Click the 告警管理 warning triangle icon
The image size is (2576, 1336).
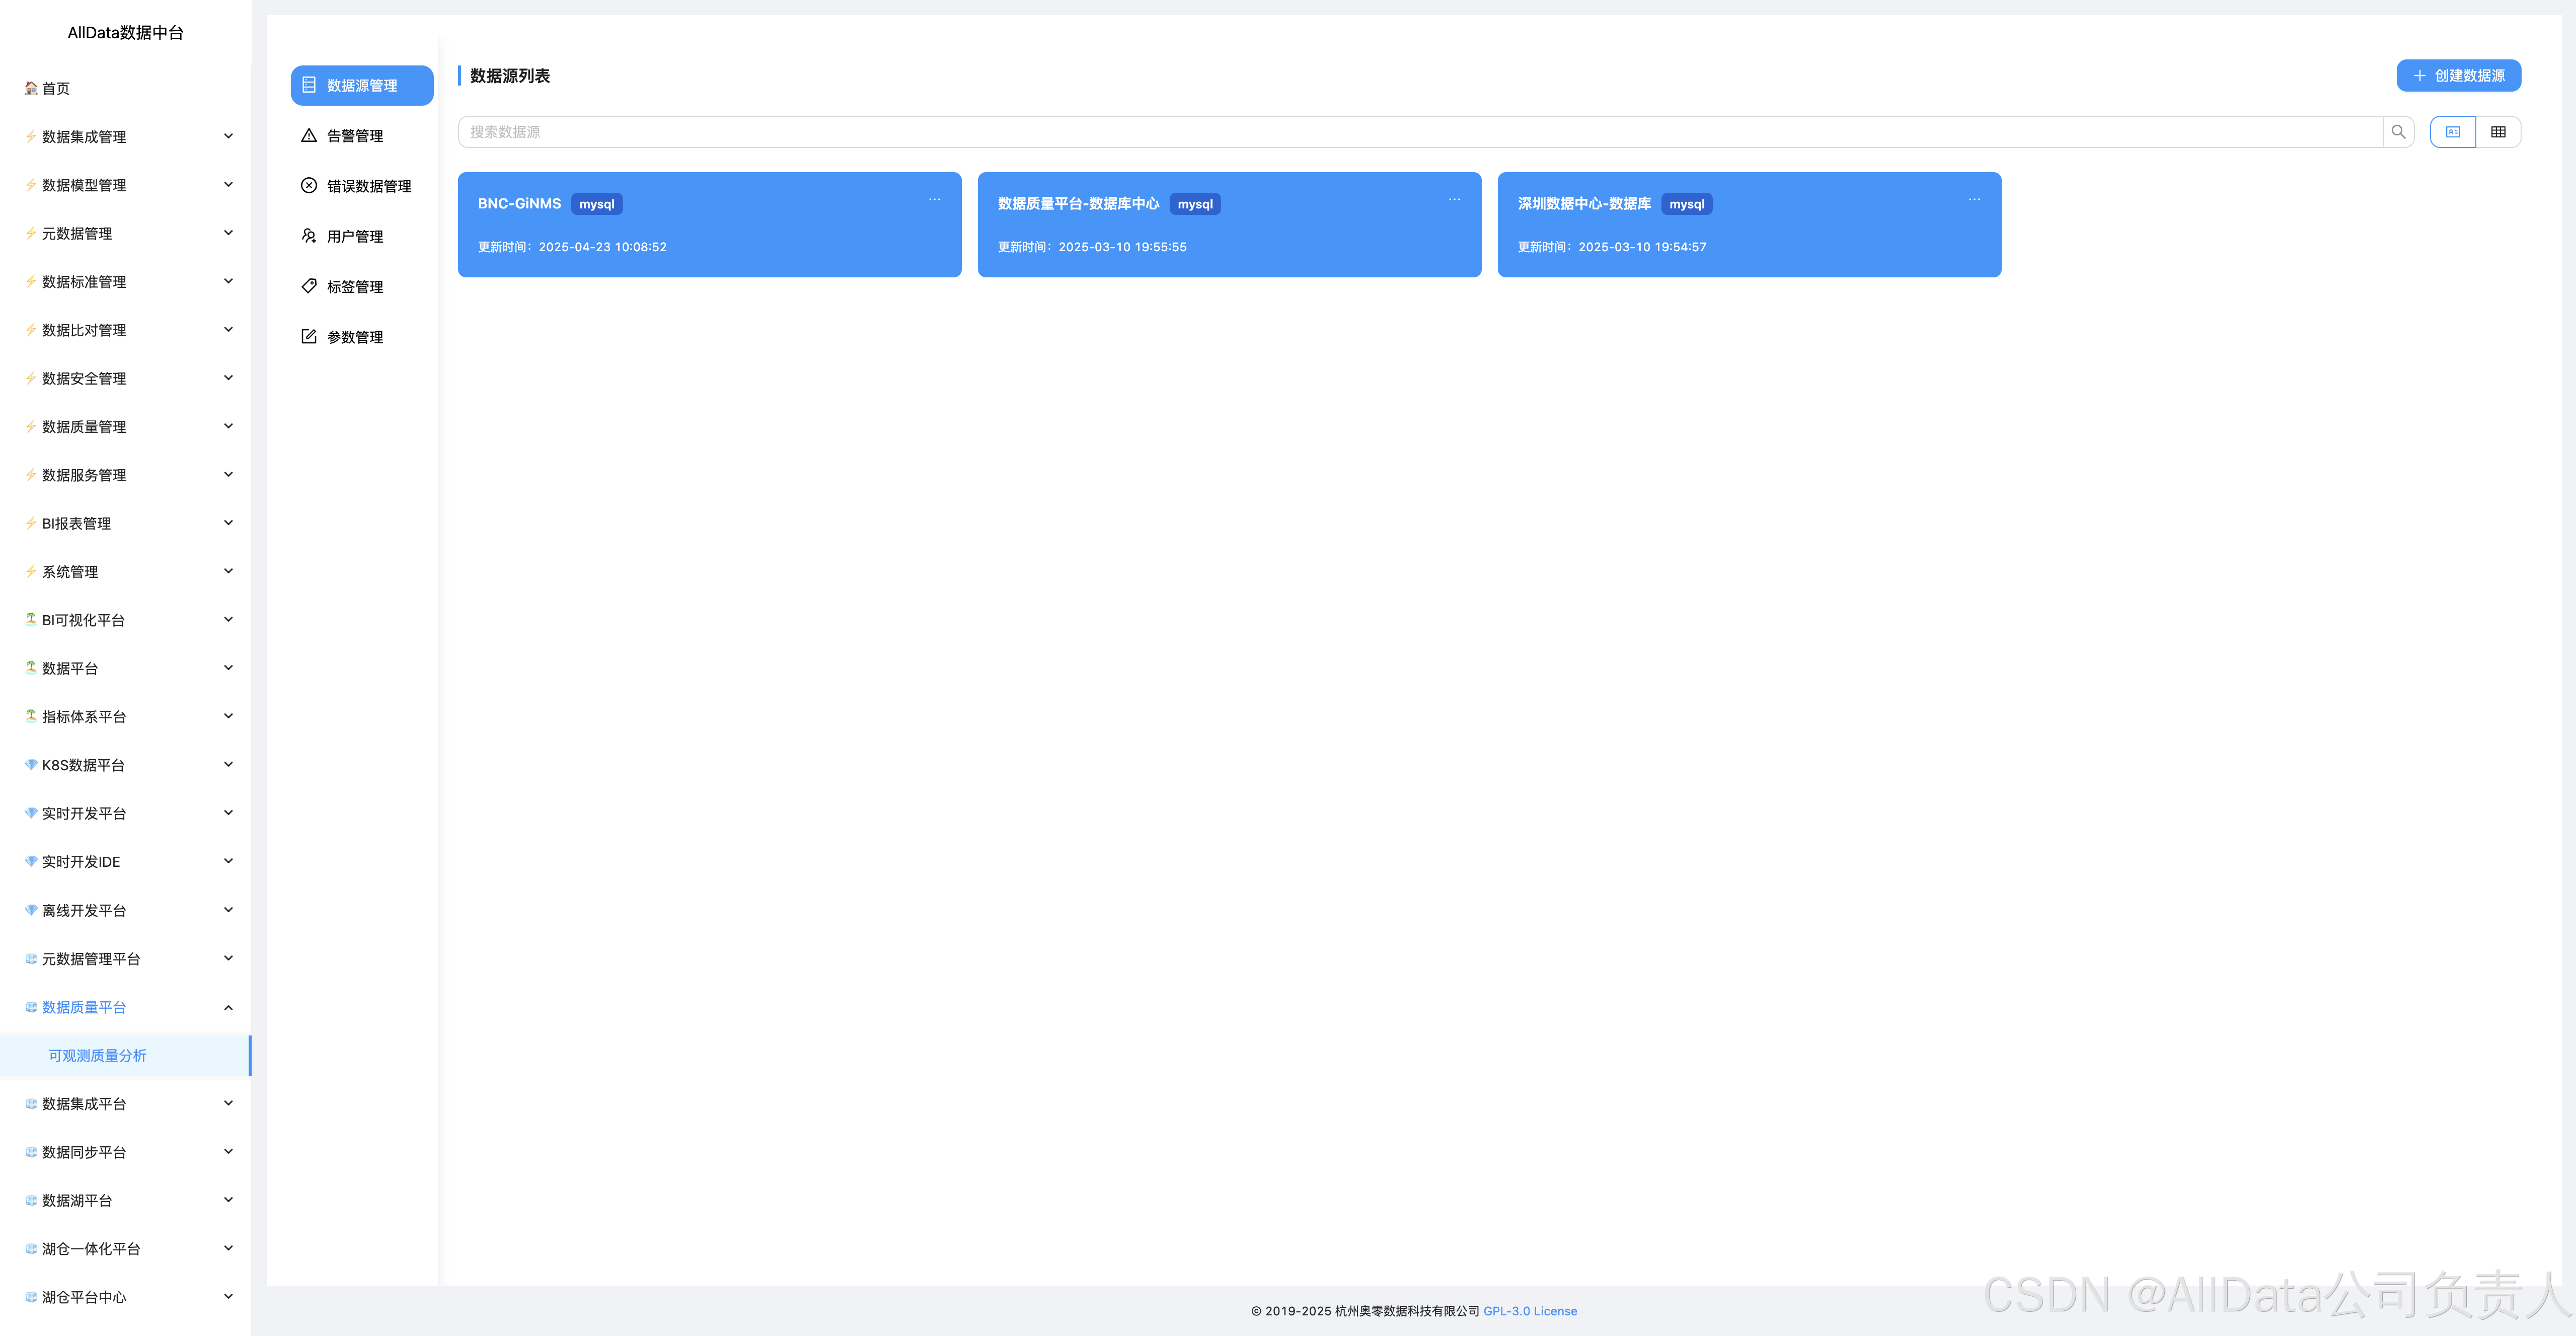[x=309, y=135]
